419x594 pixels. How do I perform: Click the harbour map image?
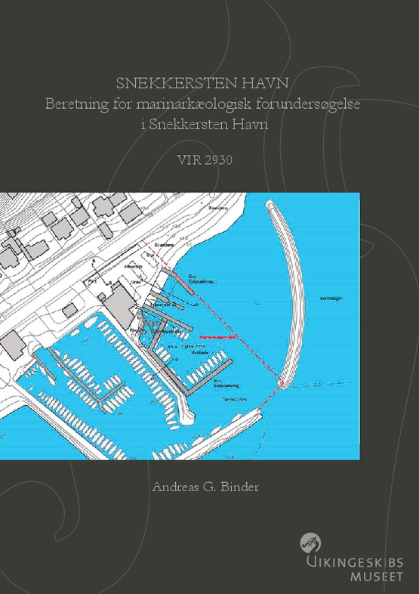click(x=180, y=326)
